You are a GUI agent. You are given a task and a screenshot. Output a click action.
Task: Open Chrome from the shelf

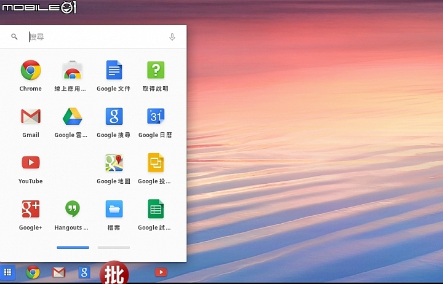(33, 272)
